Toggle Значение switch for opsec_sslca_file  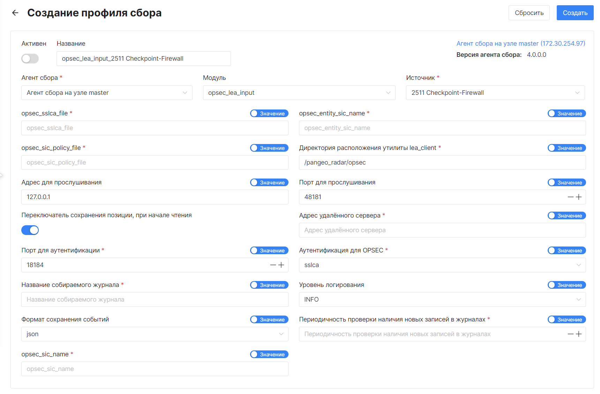pyautogui.click(x=269, y=113)
